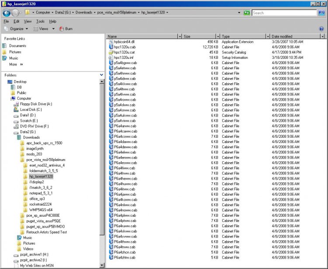Select Computer icon in folder tree
This screenshot has height=269, width=328.
tap(13, 99)
